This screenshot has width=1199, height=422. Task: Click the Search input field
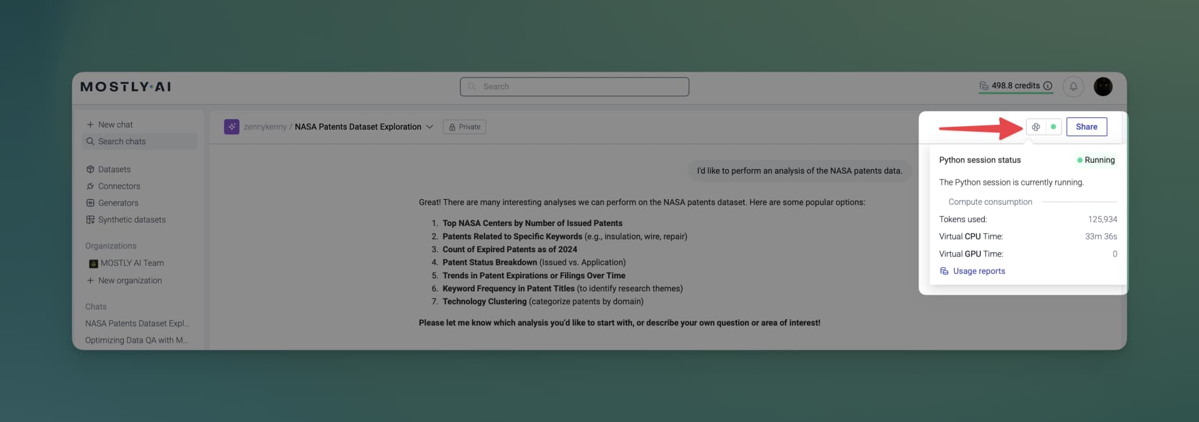(574, 87)
